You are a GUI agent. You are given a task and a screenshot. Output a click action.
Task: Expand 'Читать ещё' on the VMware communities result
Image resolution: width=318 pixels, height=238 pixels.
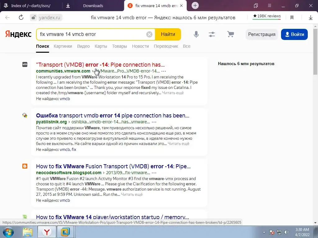173,93
